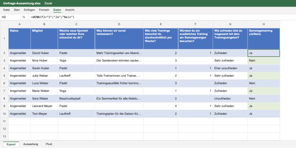This screenshot has height=148, width=296.
Task: Select the Luca Weber cell
Action: 44,83
